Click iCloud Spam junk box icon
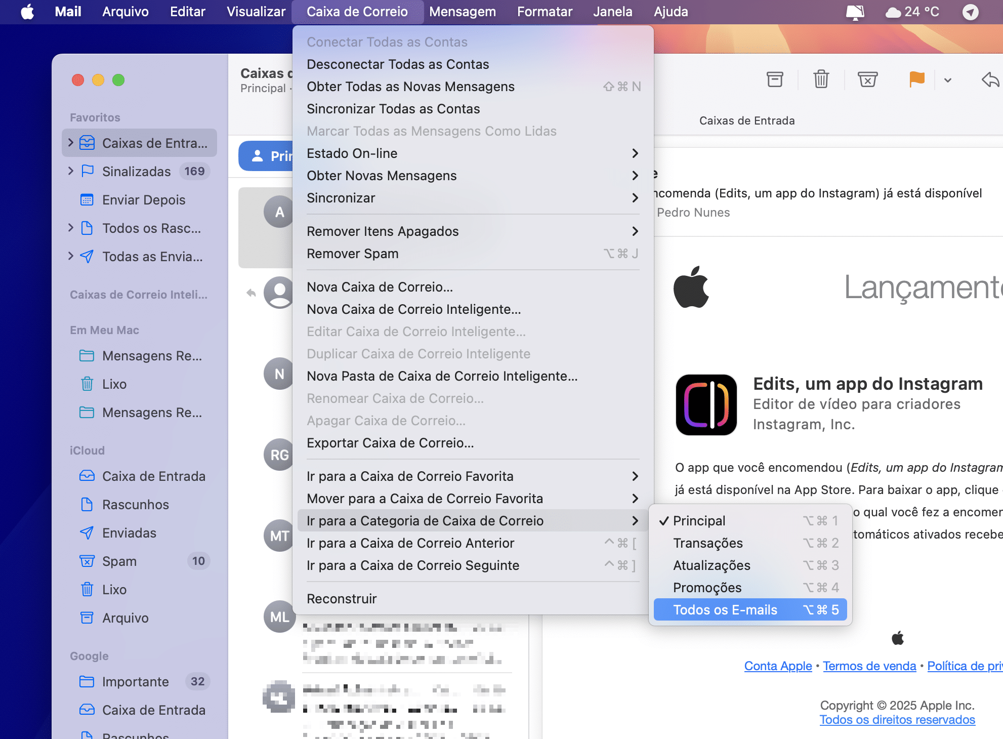Viewport: 1003px width, 739px height. pyautogui.click(x=87, y=561)
